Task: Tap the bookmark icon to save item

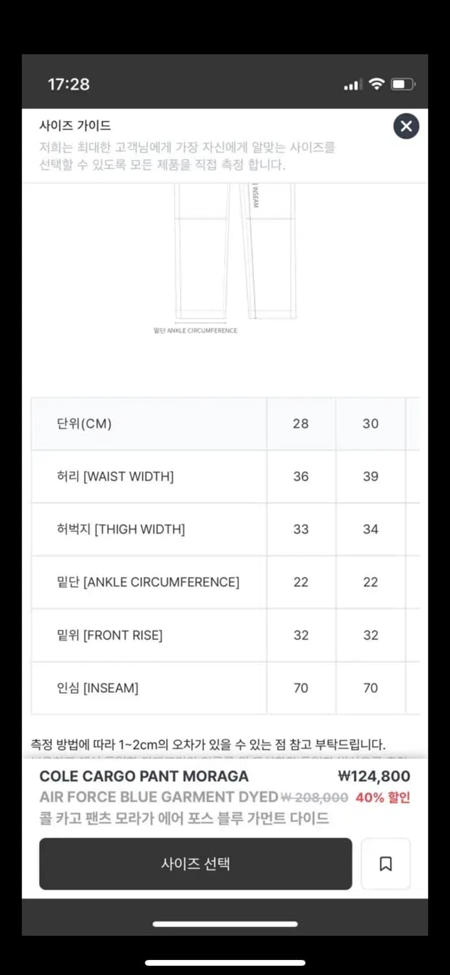Action: pyautogui.click(x=386, y=864)
